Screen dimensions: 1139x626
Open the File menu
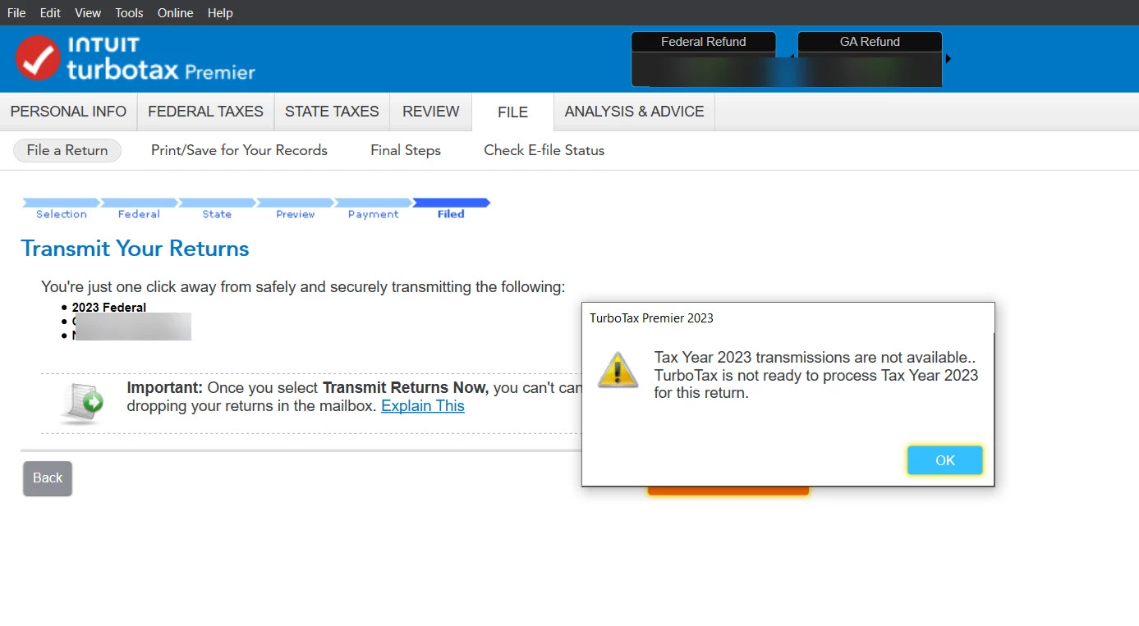(16, 13)
